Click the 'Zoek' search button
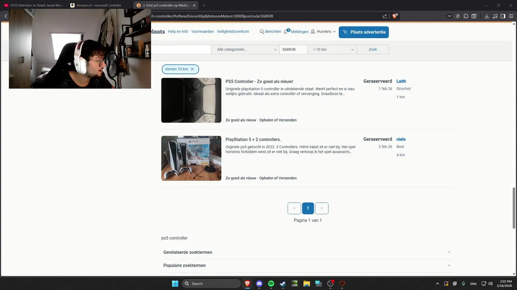 373,50
